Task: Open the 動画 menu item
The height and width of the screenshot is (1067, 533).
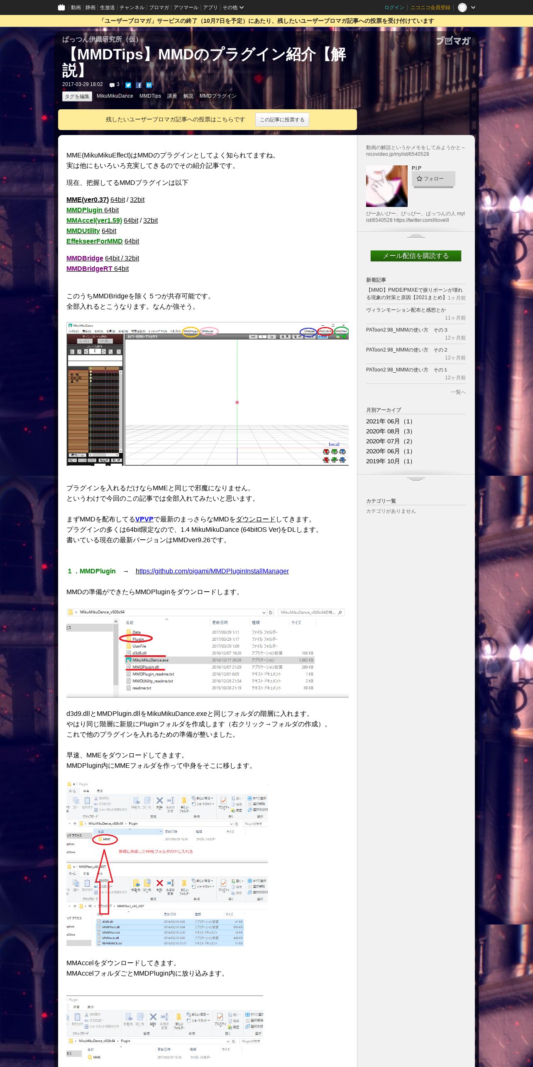Action: (76, 7)
